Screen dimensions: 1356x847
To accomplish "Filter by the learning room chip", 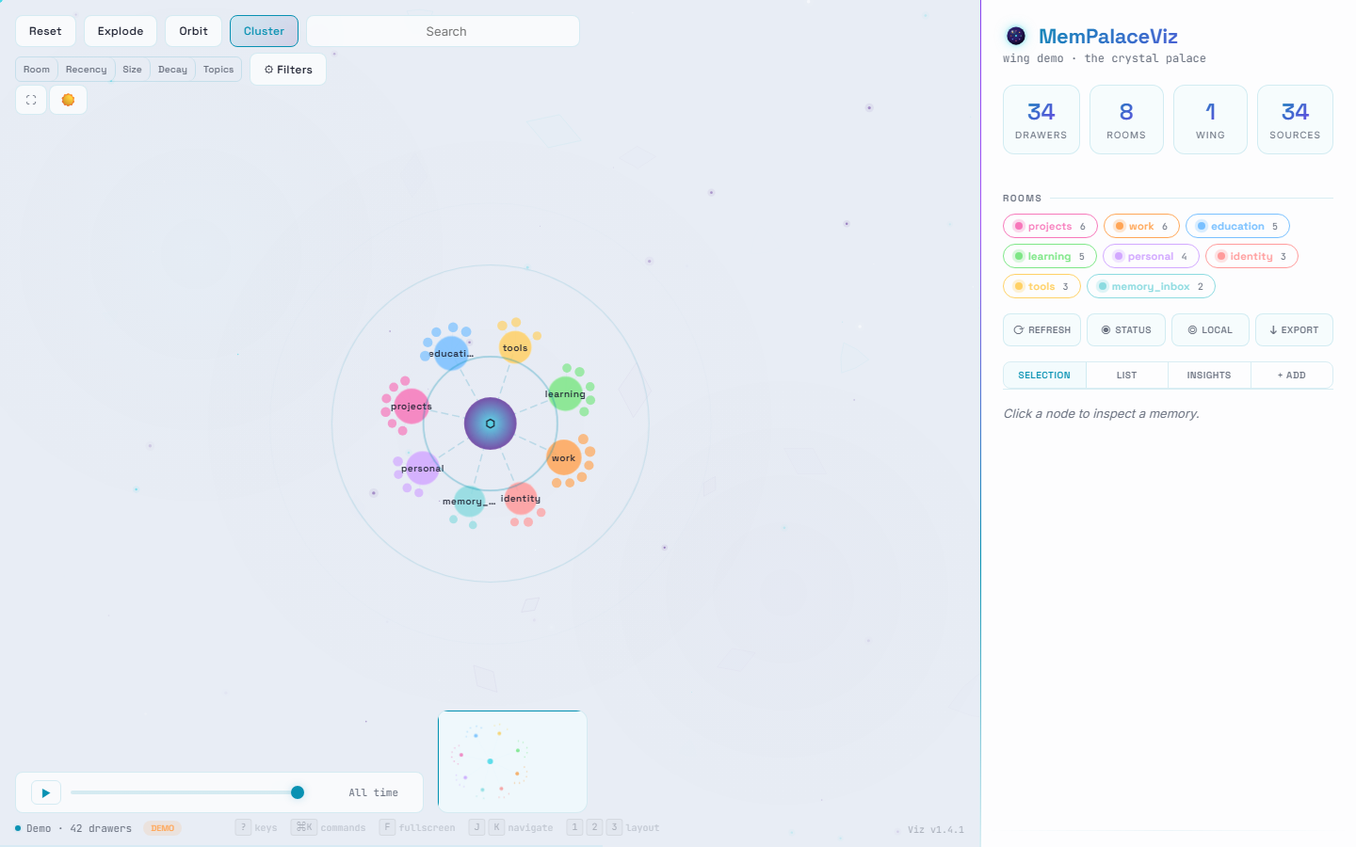I will click(x=1049, y=256).
